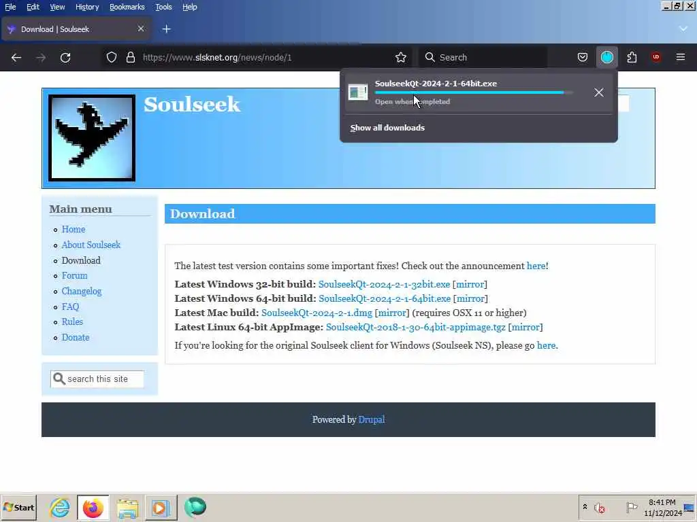The width and height of the screenshot is (697, 522).
Task: Open the FAQ link
Action: [70, 307]
